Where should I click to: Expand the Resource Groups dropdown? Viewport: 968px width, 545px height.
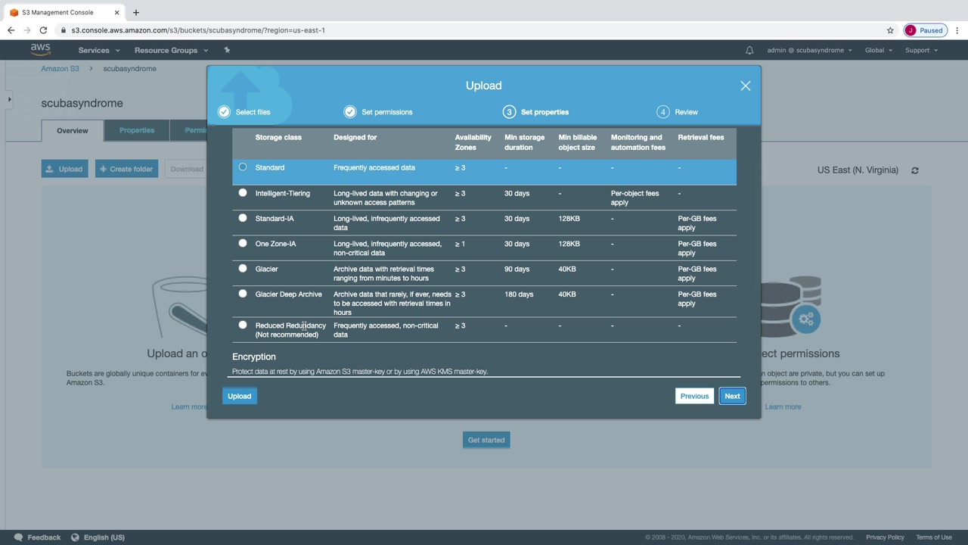(x=171, y=50)
